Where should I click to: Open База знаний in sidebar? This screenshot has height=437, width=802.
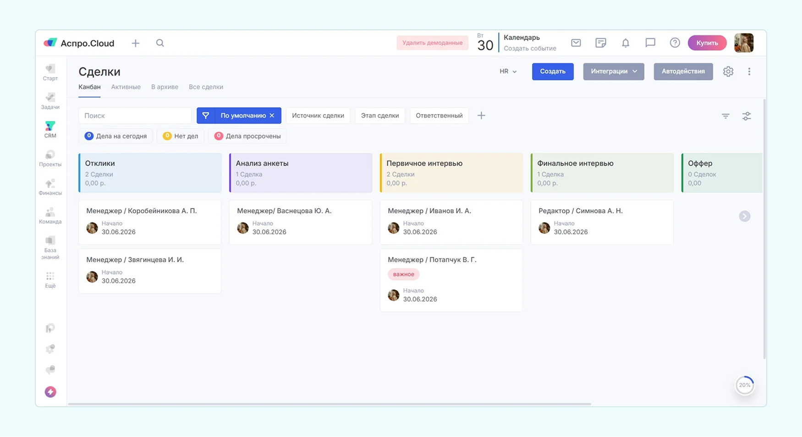click(x=50, y=248)
